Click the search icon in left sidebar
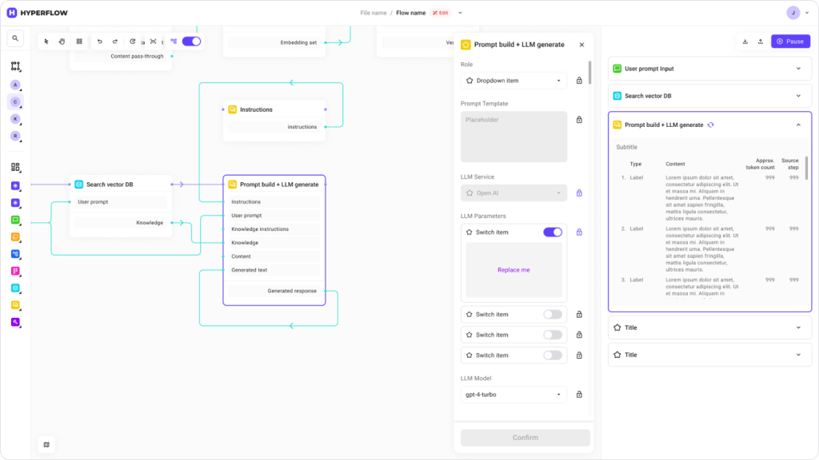This screenshot has height=460, width=819. coord(15,38)
